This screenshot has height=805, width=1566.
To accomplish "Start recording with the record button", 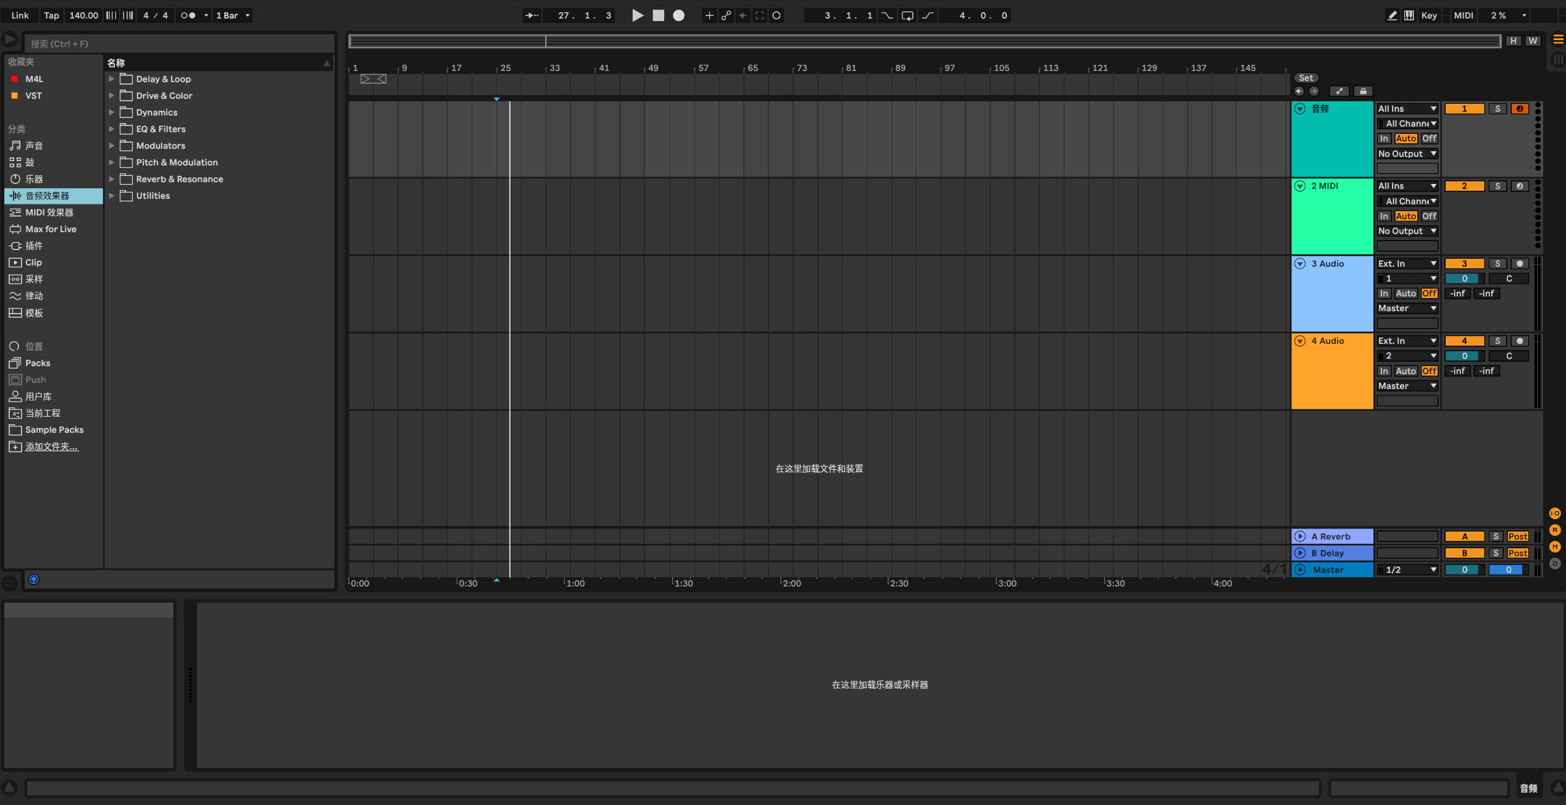I will [678, 15].
